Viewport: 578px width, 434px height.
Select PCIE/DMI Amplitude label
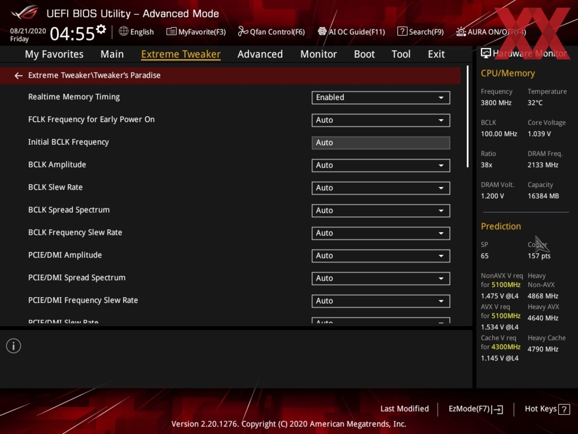65,255
